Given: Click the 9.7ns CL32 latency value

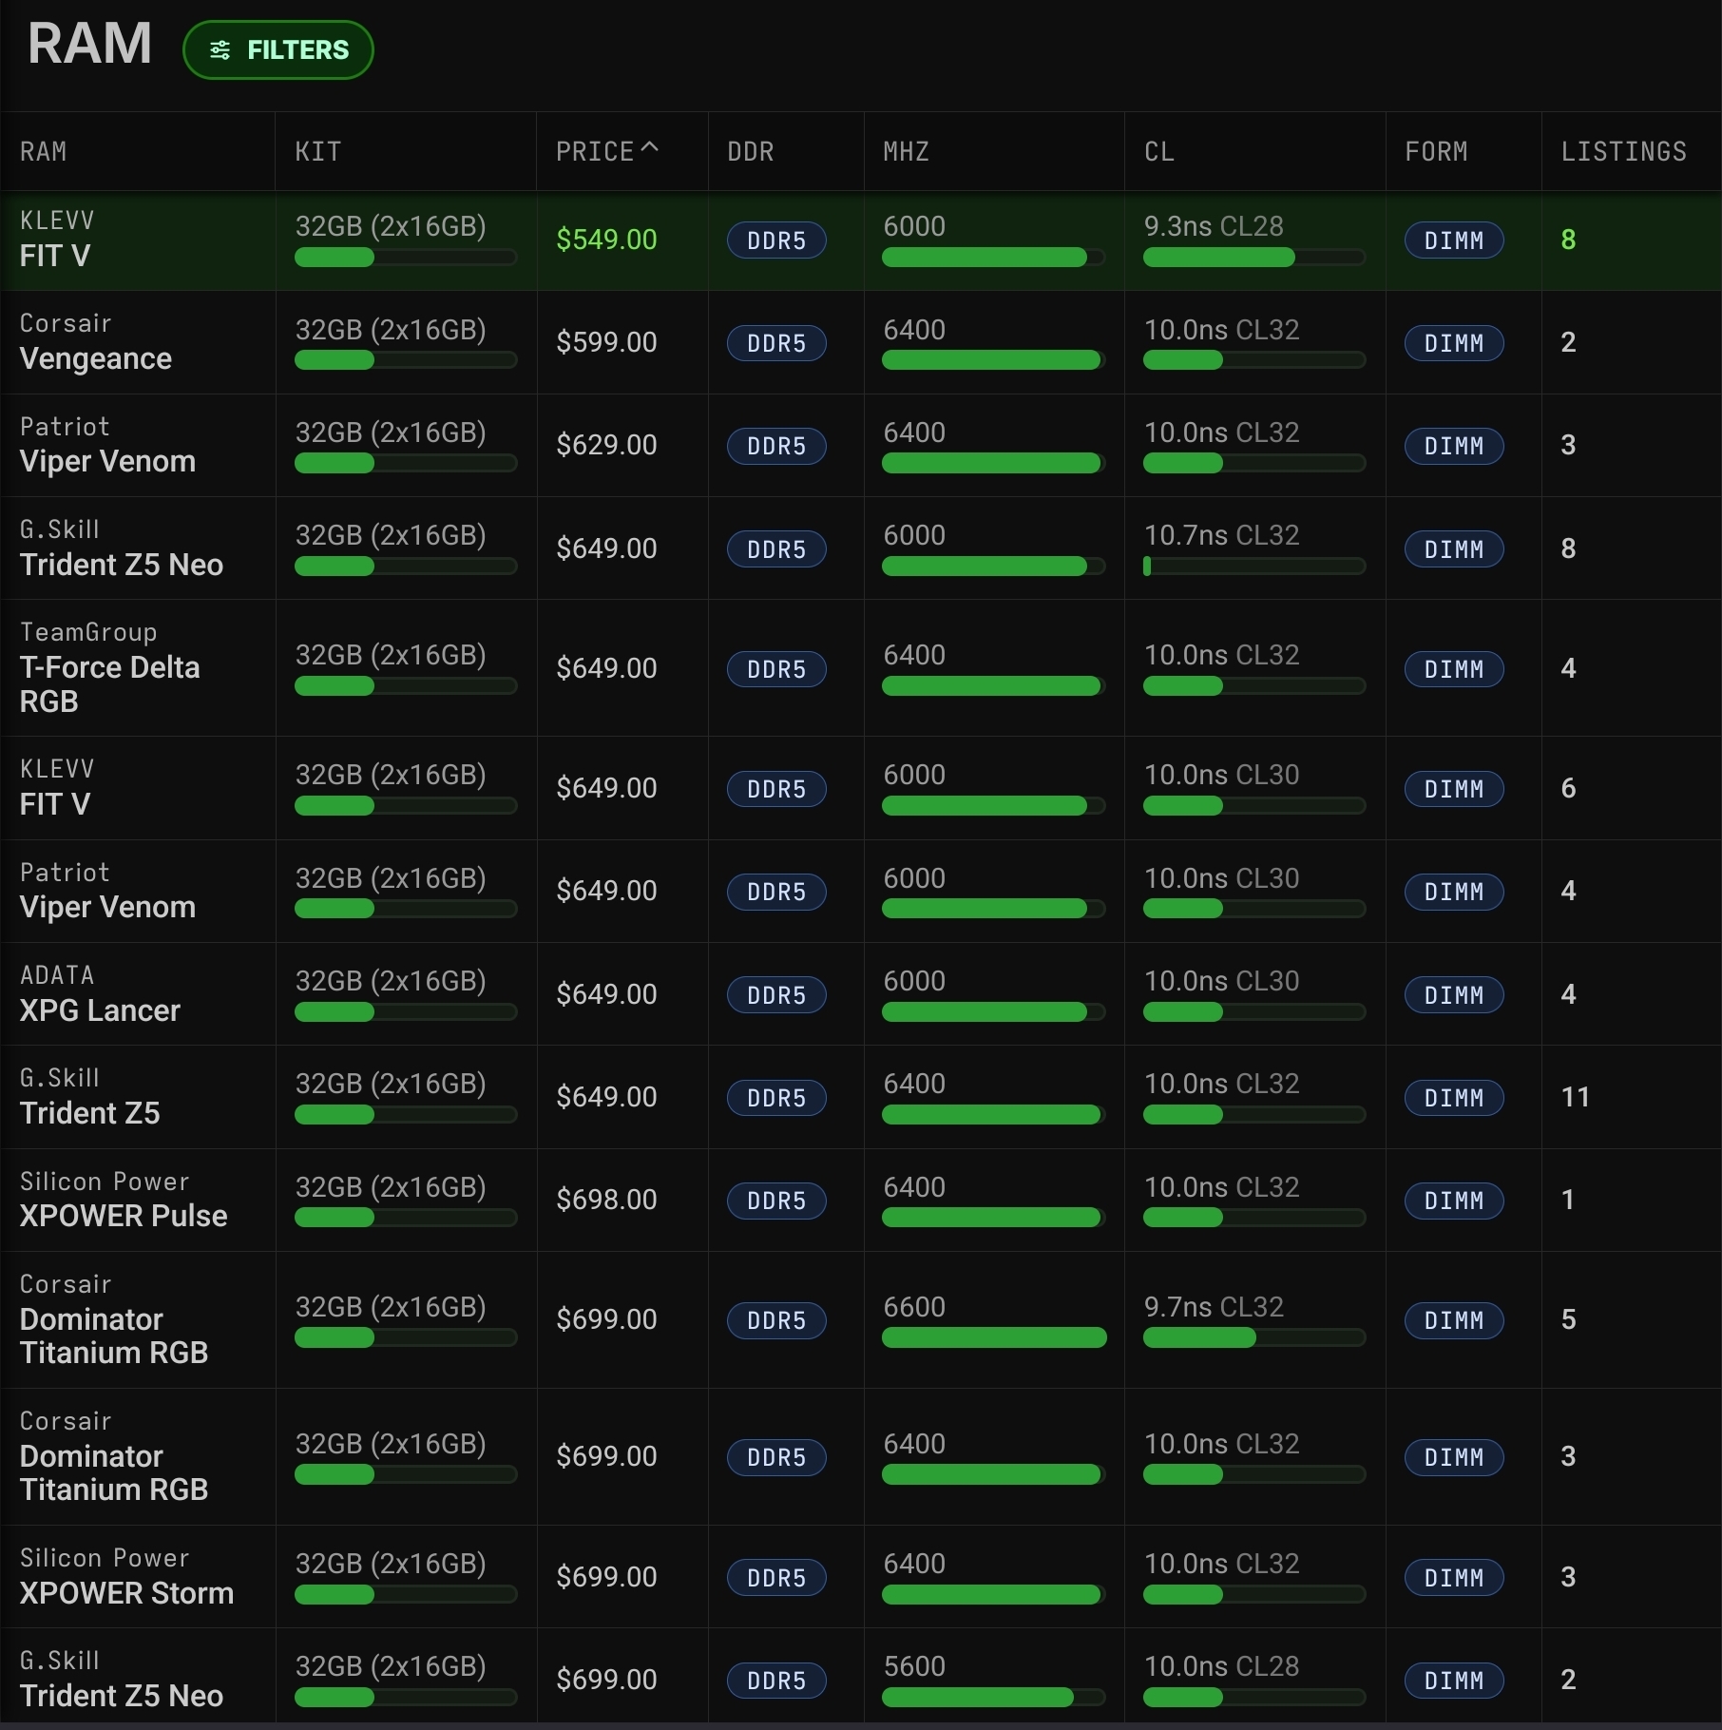Looking at the screenshot, I should (x=1214, y=1307).
